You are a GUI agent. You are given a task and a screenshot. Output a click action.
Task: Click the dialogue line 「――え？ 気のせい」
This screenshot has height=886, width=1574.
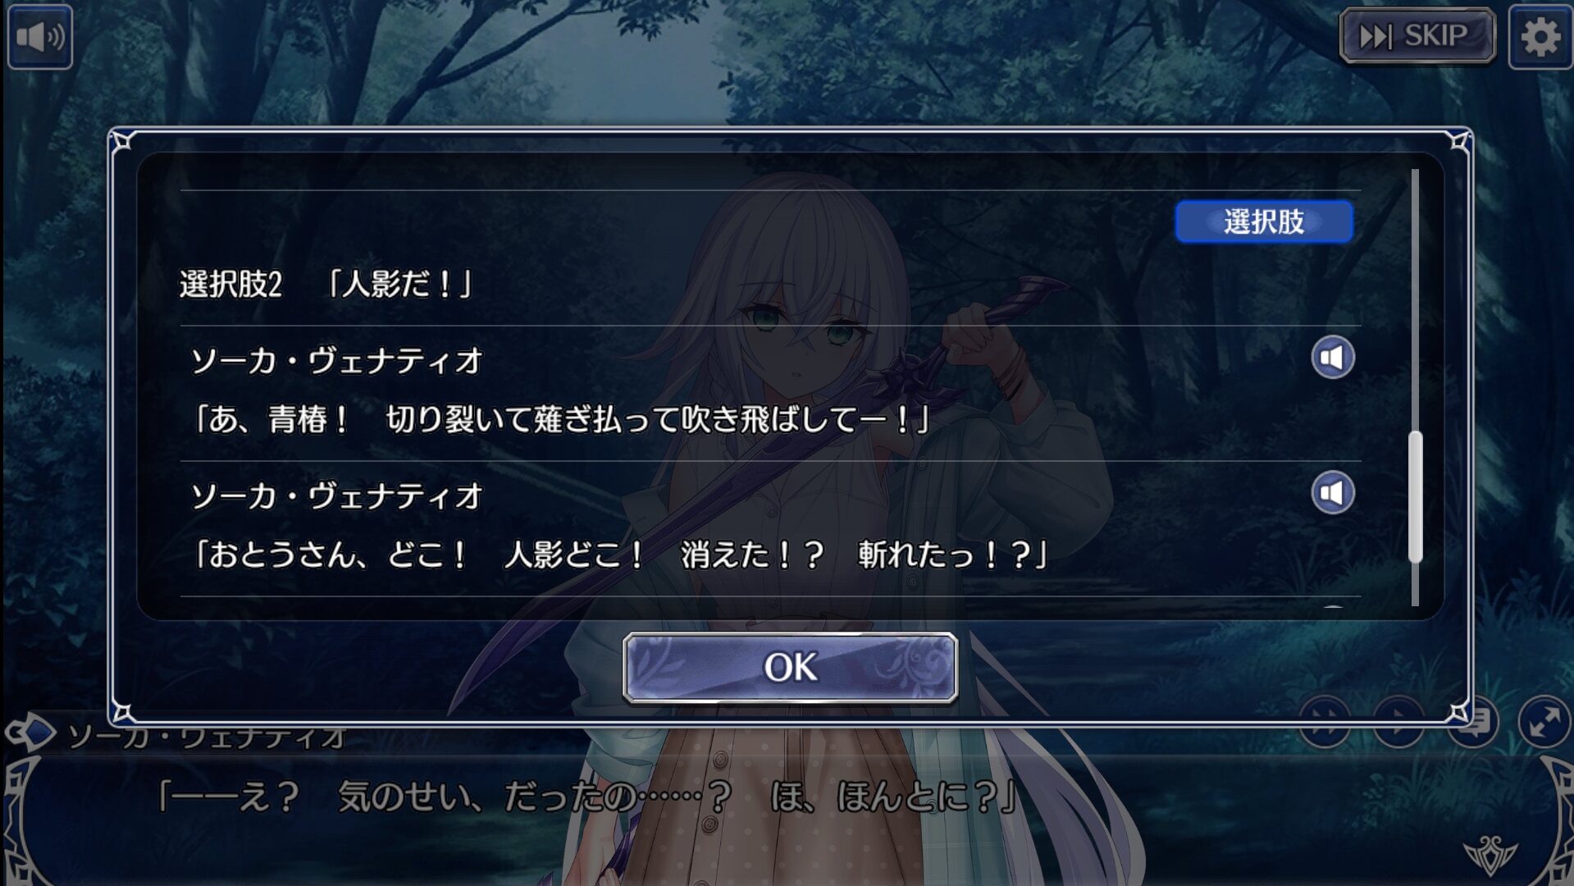(x=586, y=796)
